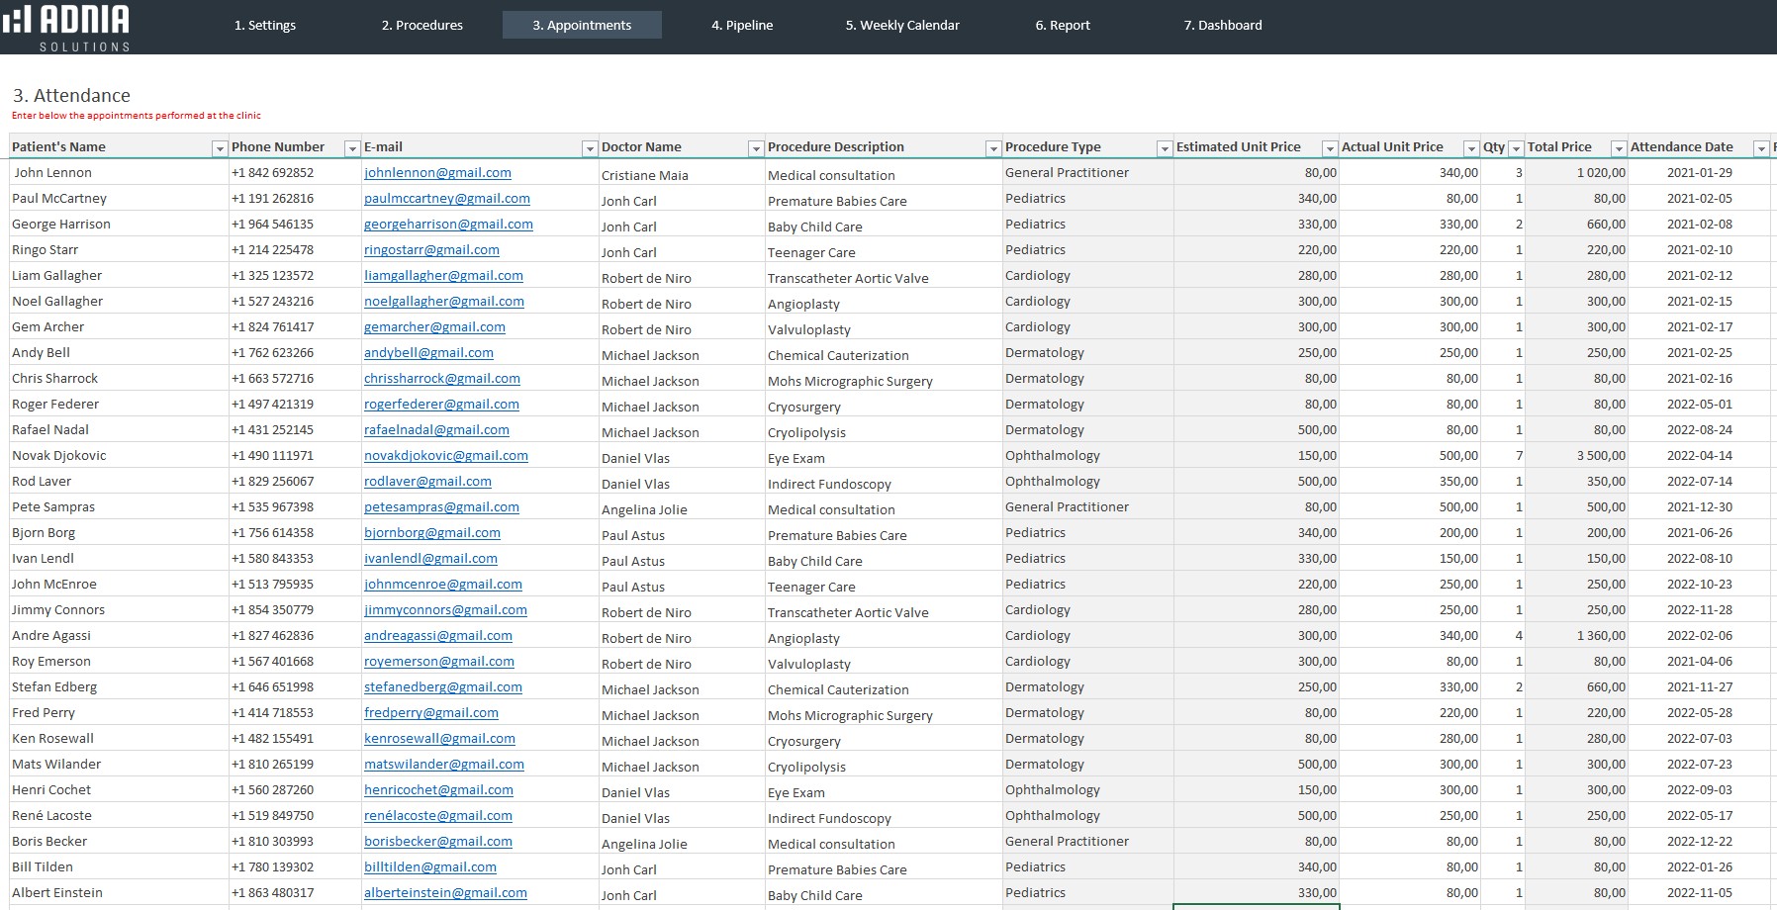Open the Qty column filter dropdown

(x=1516, y=148)
